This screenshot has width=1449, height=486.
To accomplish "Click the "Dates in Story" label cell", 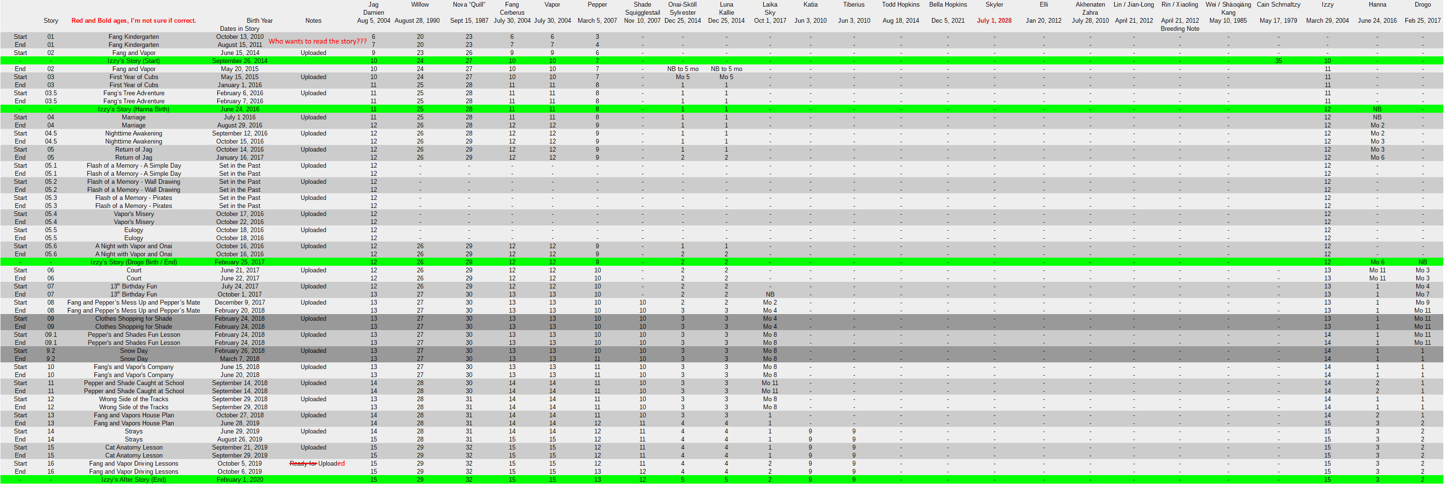I will (240, 28).
